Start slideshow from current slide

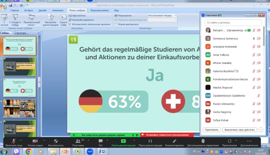15,20
